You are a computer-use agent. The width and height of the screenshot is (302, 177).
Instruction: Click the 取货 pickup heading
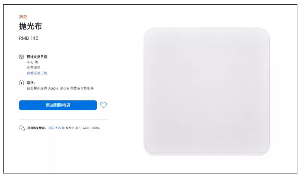31,83
